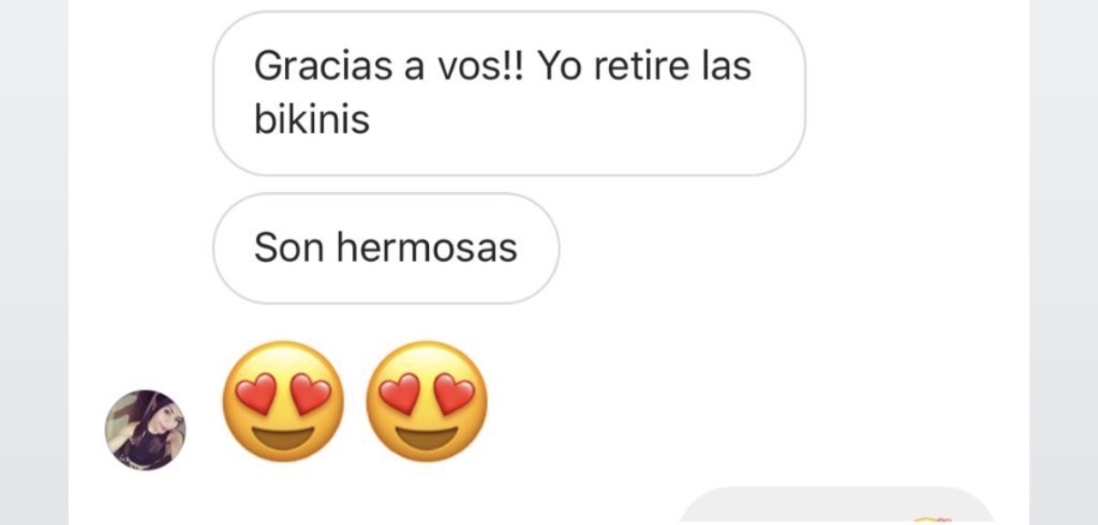This screenshot has height=525, width=1098.
Task: Select the "Son hermosas" message bubble
Action: [386, 248]
